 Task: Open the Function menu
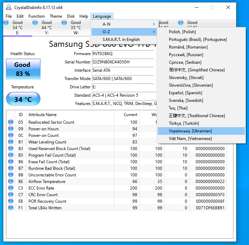pos(36,16)
